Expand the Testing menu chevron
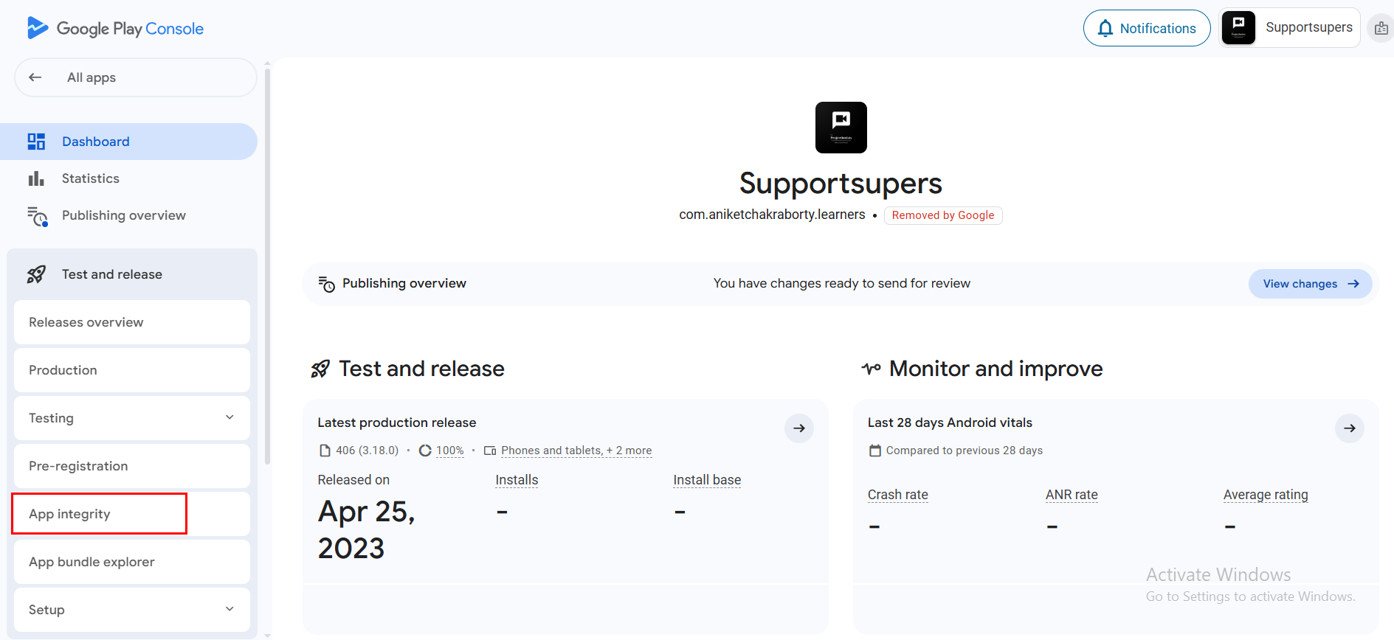 [230, 417]
